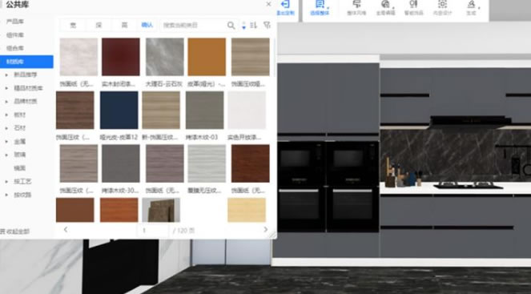Viewport: 531px width, 294px height.
Task: Select the paint roller style tool
Action: click(356, 4)
